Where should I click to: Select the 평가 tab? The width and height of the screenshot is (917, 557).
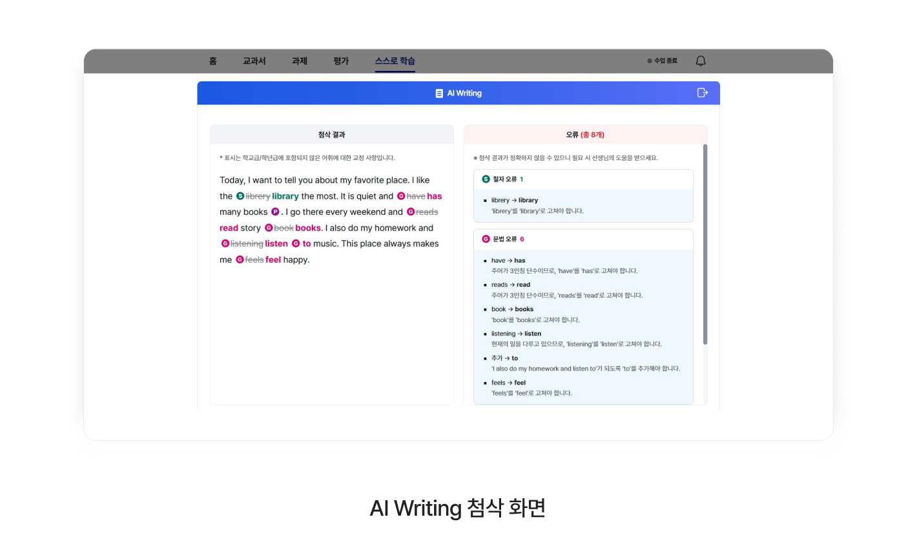click(x=341, y=61)
